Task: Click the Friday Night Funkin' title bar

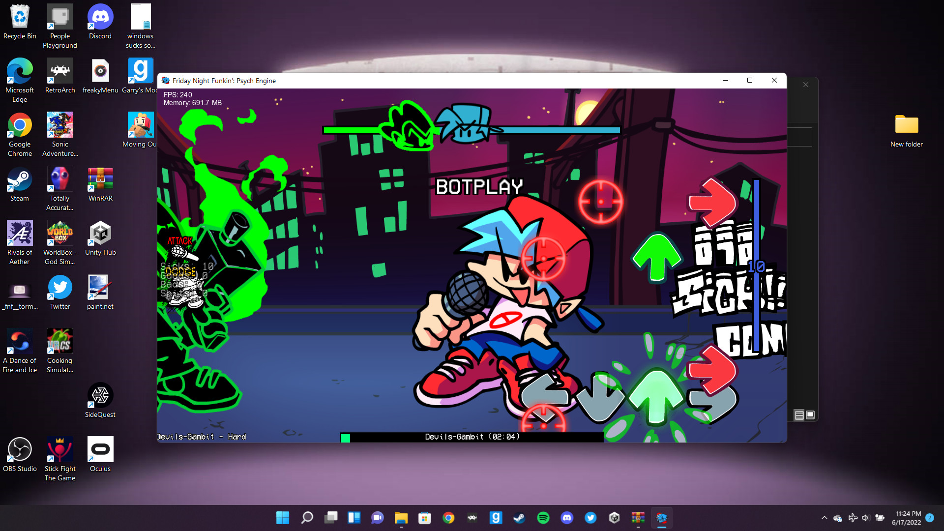Action: pos(442,81)
